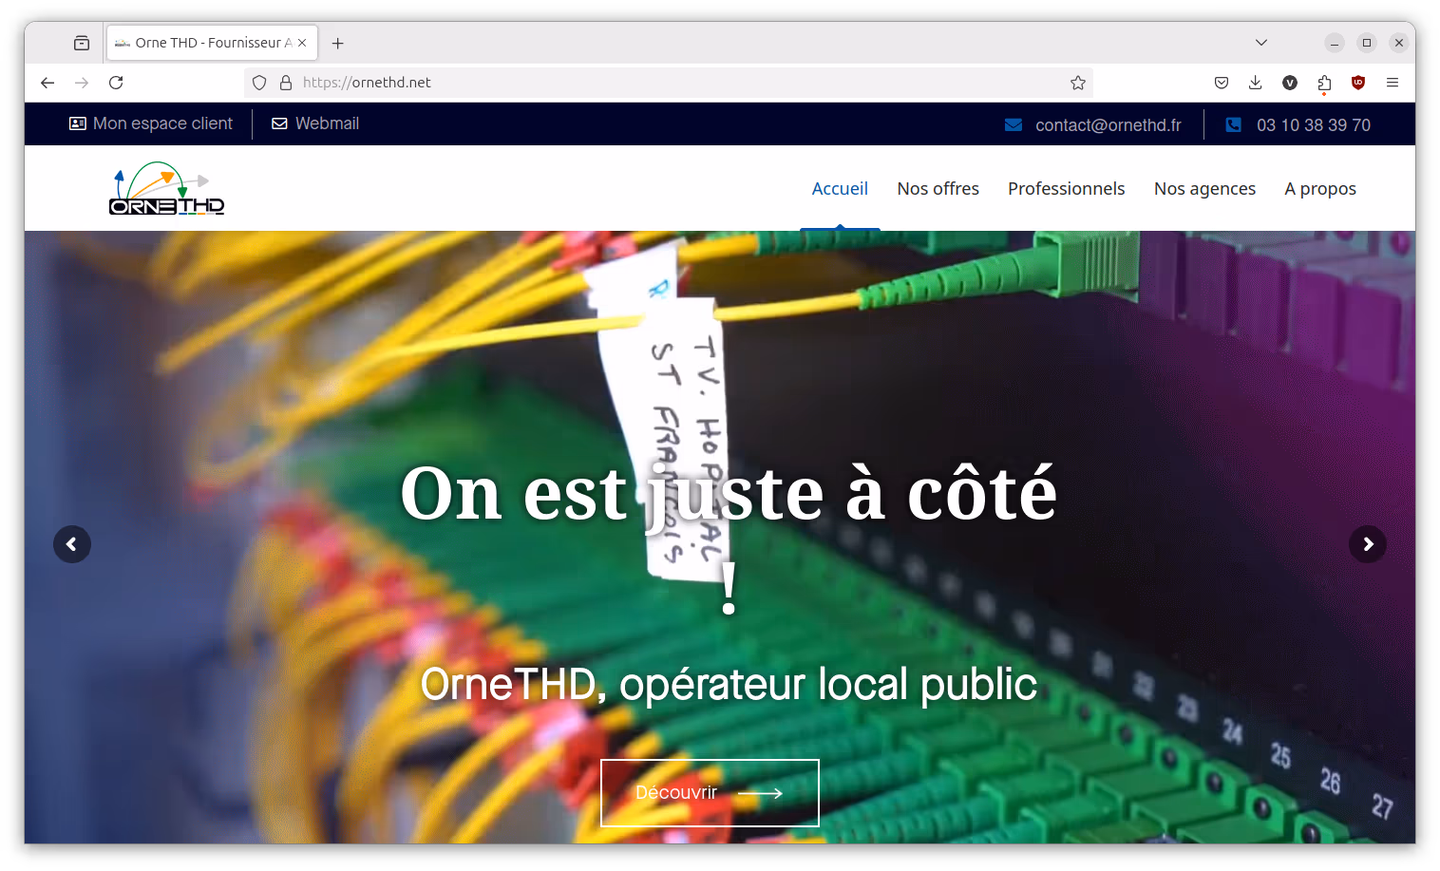Click the blue phone icon beside the number
Viewport: 1440px width, 871px height.
coord(1233,124)
